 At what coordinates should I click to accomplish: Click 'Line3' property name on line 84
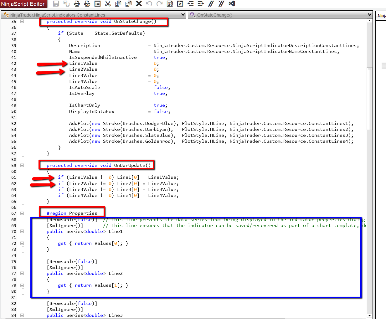[116, 315]
